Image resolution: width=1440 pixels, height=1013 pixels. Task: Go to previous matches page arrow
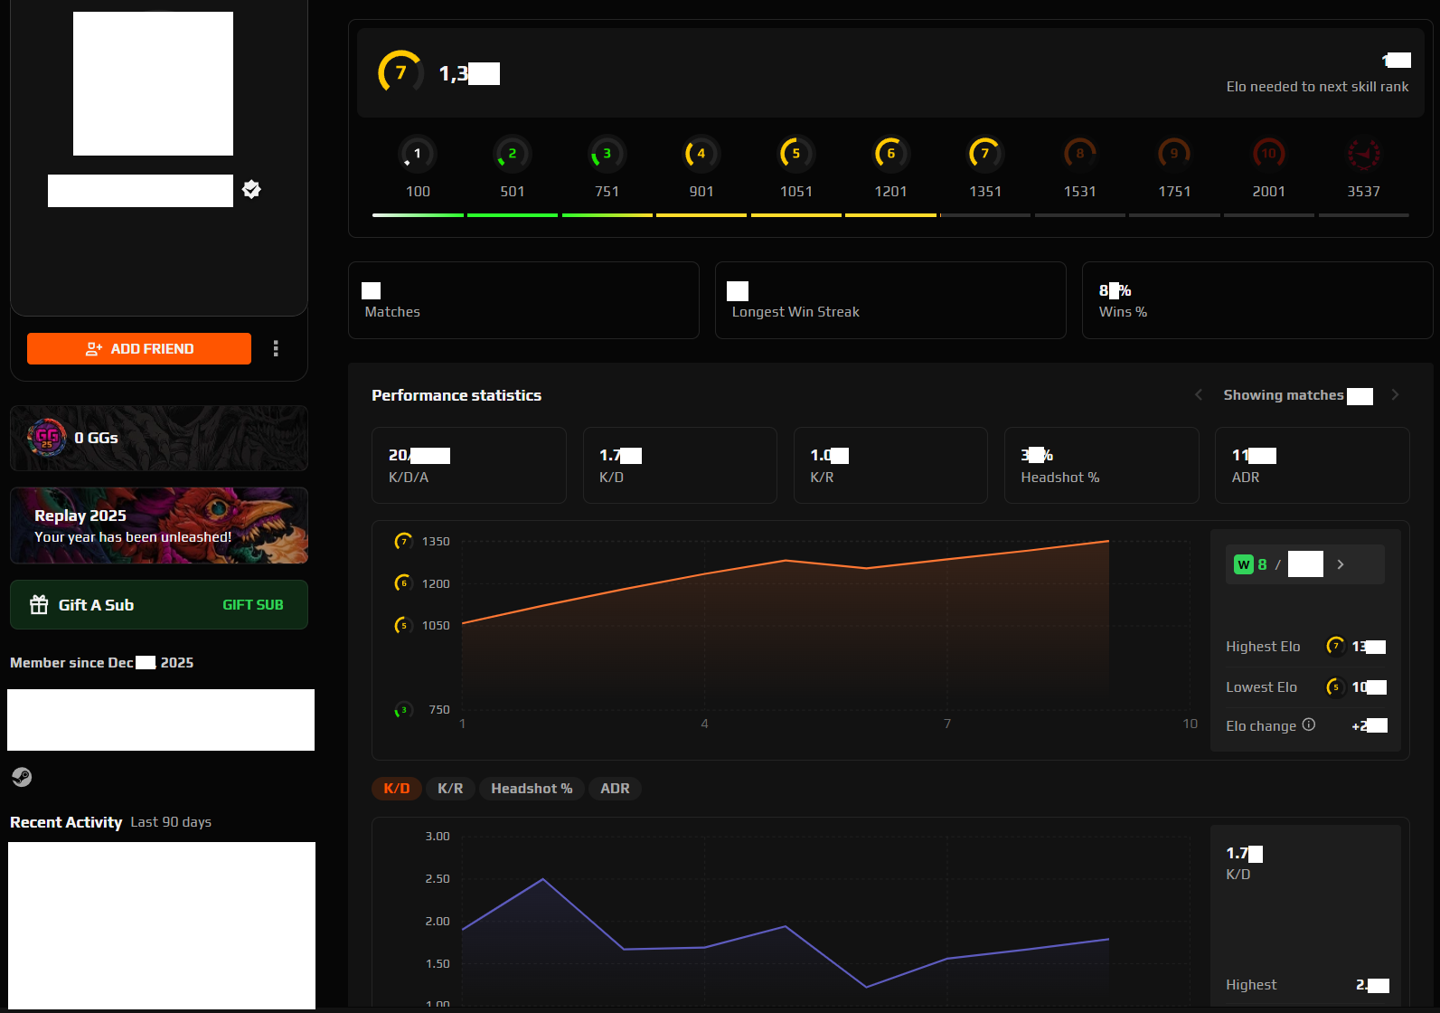coord(1199,395)
